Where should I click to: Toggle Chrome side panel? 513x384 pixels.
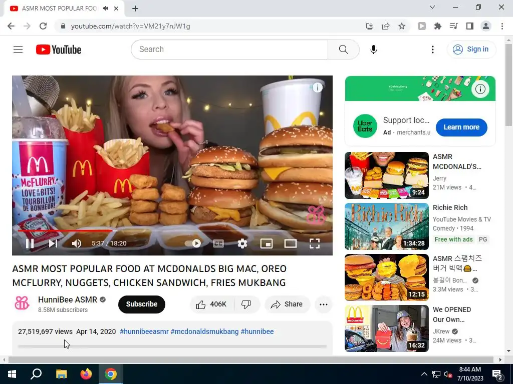pos(470,26)
